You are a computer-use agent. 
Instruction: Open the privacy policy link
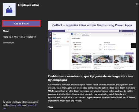tap(16, 105)
